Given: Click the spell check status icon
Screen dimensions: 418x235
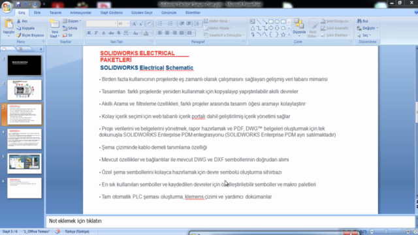Looking at the screenshot, I should click(x=57, y=231).
